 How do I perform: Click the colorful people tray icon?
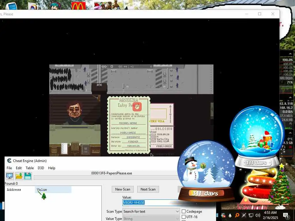point(223,215)
